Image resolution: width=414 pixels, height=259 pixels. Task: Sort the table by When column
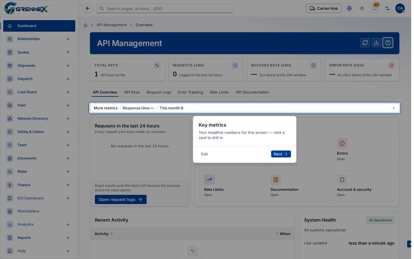[283, 234]
